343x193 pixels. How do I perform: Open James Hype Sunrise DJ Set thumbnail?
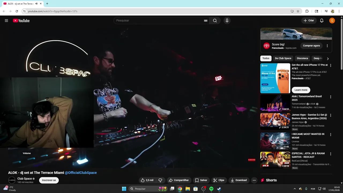coord(275,121)
